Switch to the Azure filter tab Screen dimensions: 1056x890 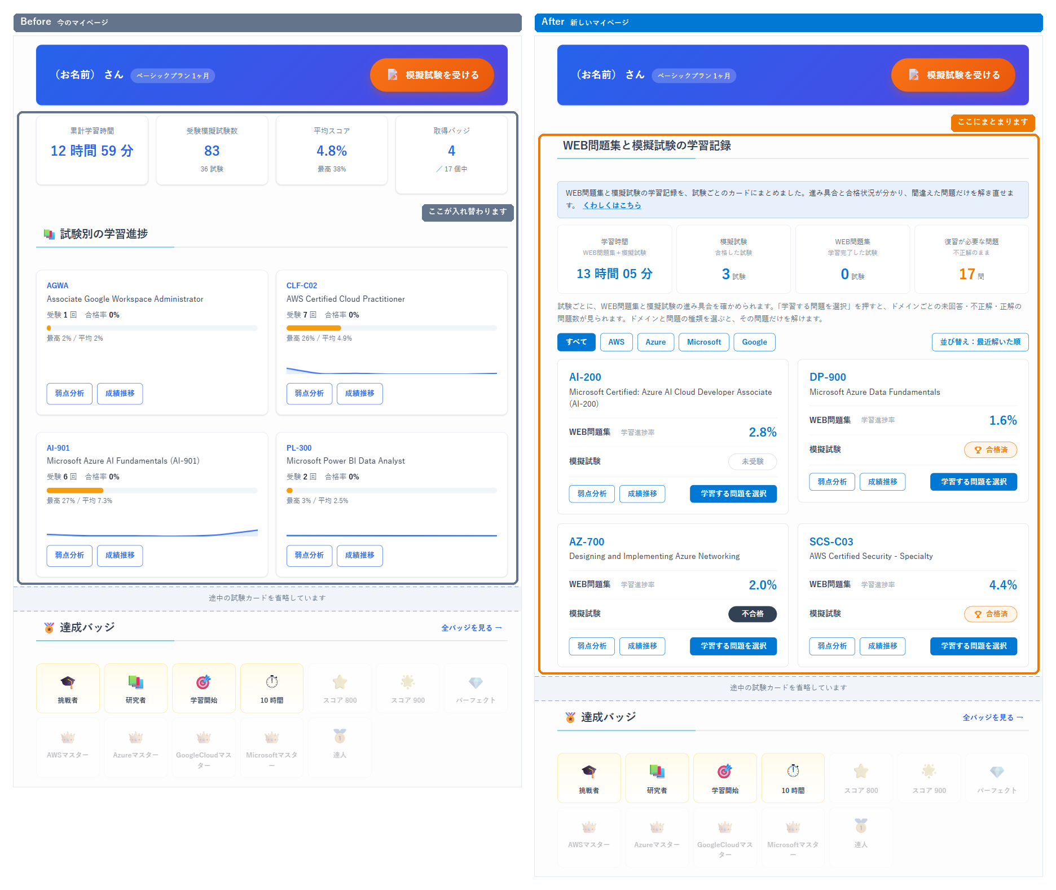tap(655, 342)
